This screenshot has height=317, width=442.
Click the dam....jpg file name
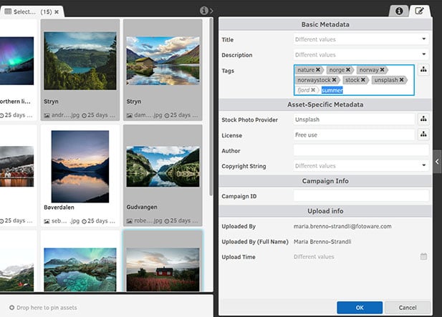(x=148, y=115)
